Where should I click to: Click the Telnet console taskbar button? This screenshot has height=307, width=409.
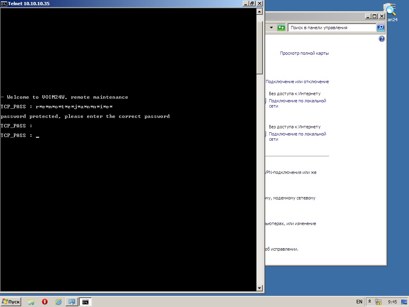(85, 302)
